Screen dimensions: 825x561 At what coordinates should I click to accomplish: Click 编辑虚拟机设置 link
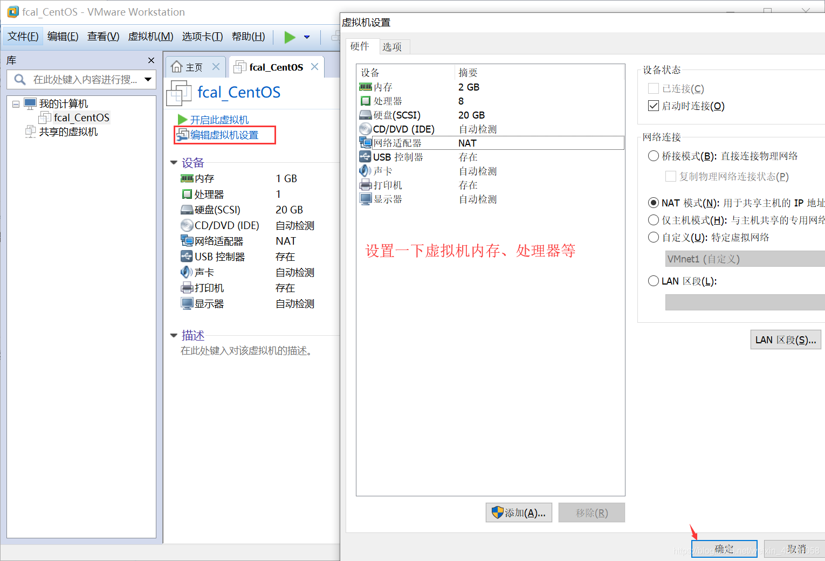224,135
